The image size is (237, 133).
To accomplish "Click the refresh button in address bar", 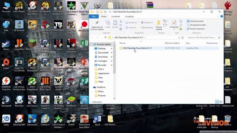I will (183, 38).
